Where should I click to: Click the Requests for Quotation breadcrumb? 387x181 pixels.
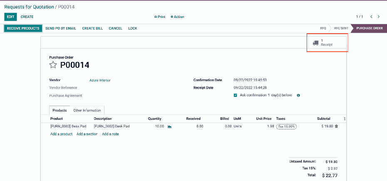pos(29,7)
